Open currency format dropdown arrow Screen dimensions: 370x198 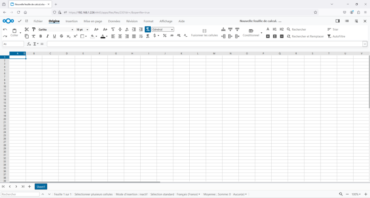pyautogui.click(x=158, y=36)
